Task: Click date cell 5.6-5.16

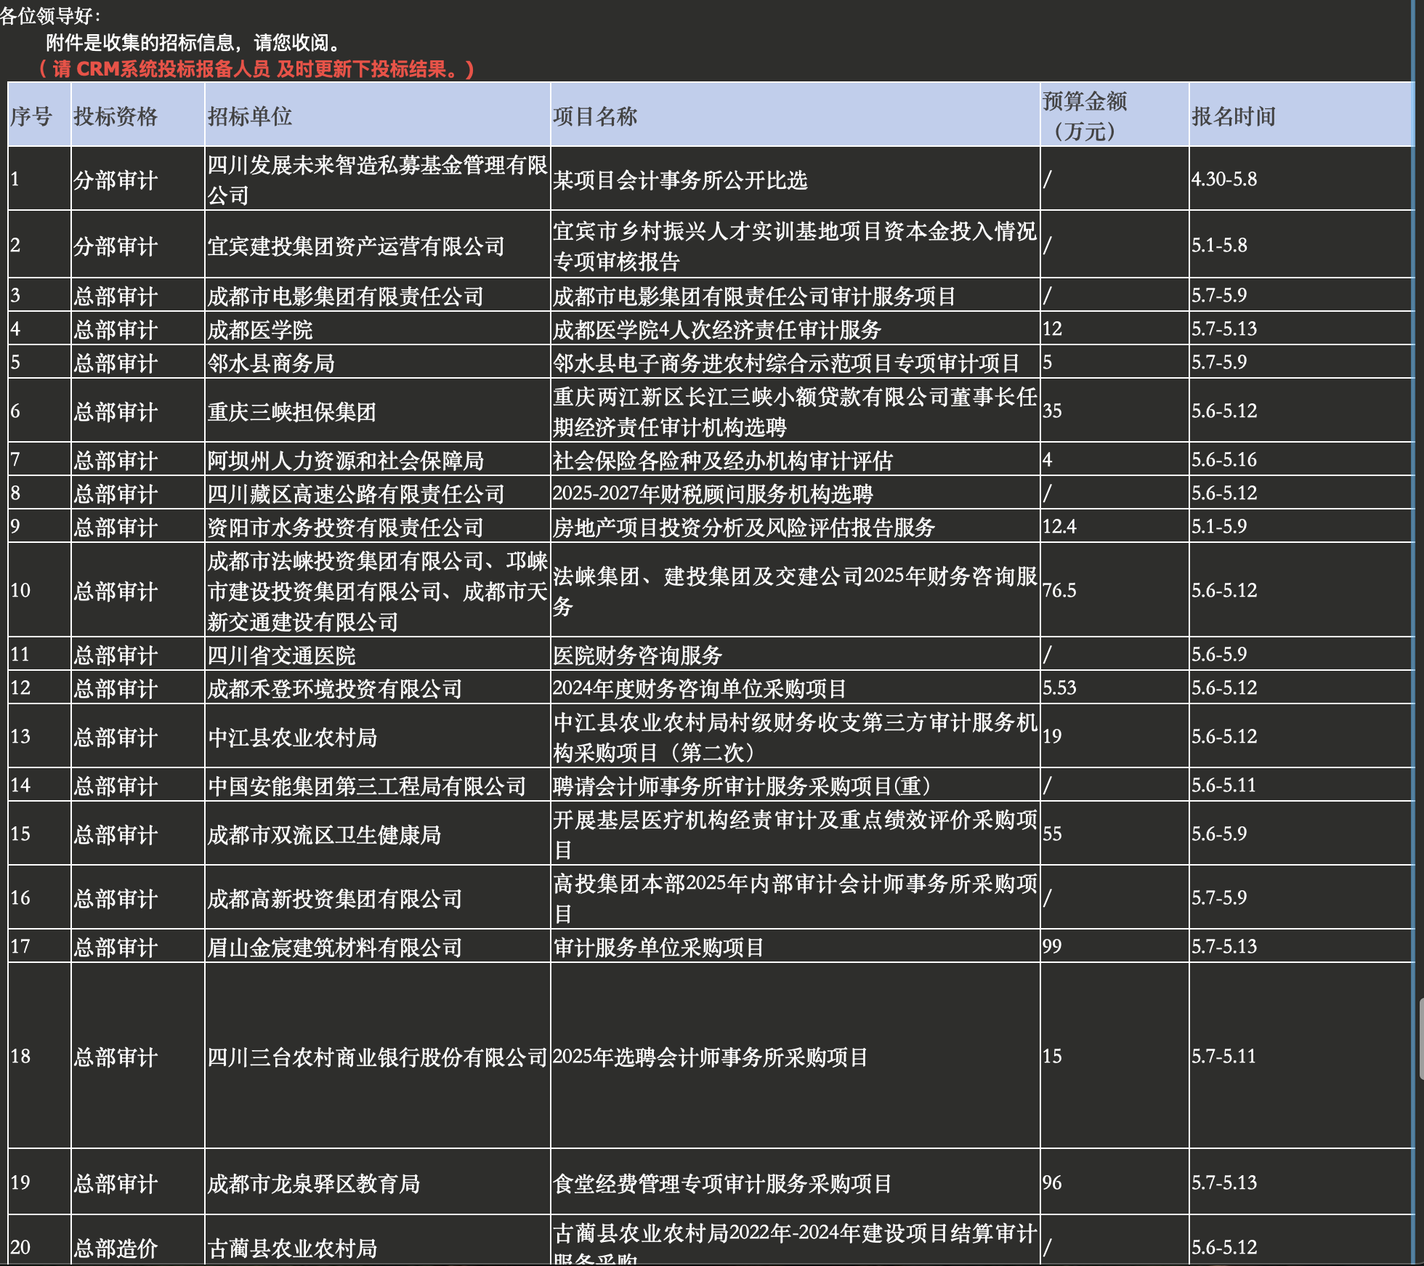Action: click(1300, 459)
